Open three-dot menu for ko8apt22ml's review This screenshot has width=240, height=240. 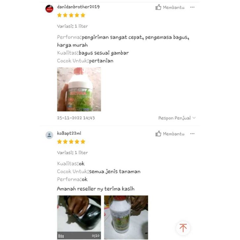coord(192,134)
